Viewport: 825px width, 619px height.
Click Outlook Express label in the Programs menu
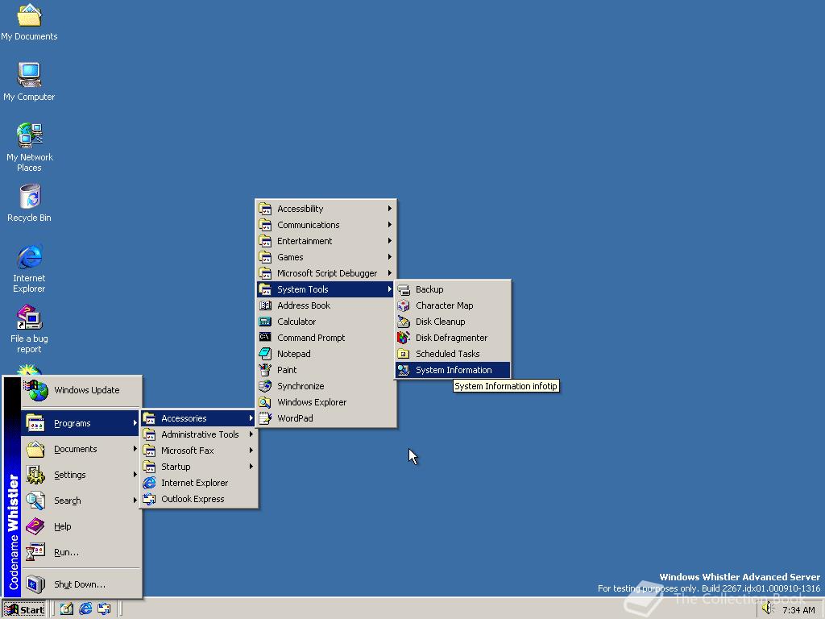[x=193, y=499]
